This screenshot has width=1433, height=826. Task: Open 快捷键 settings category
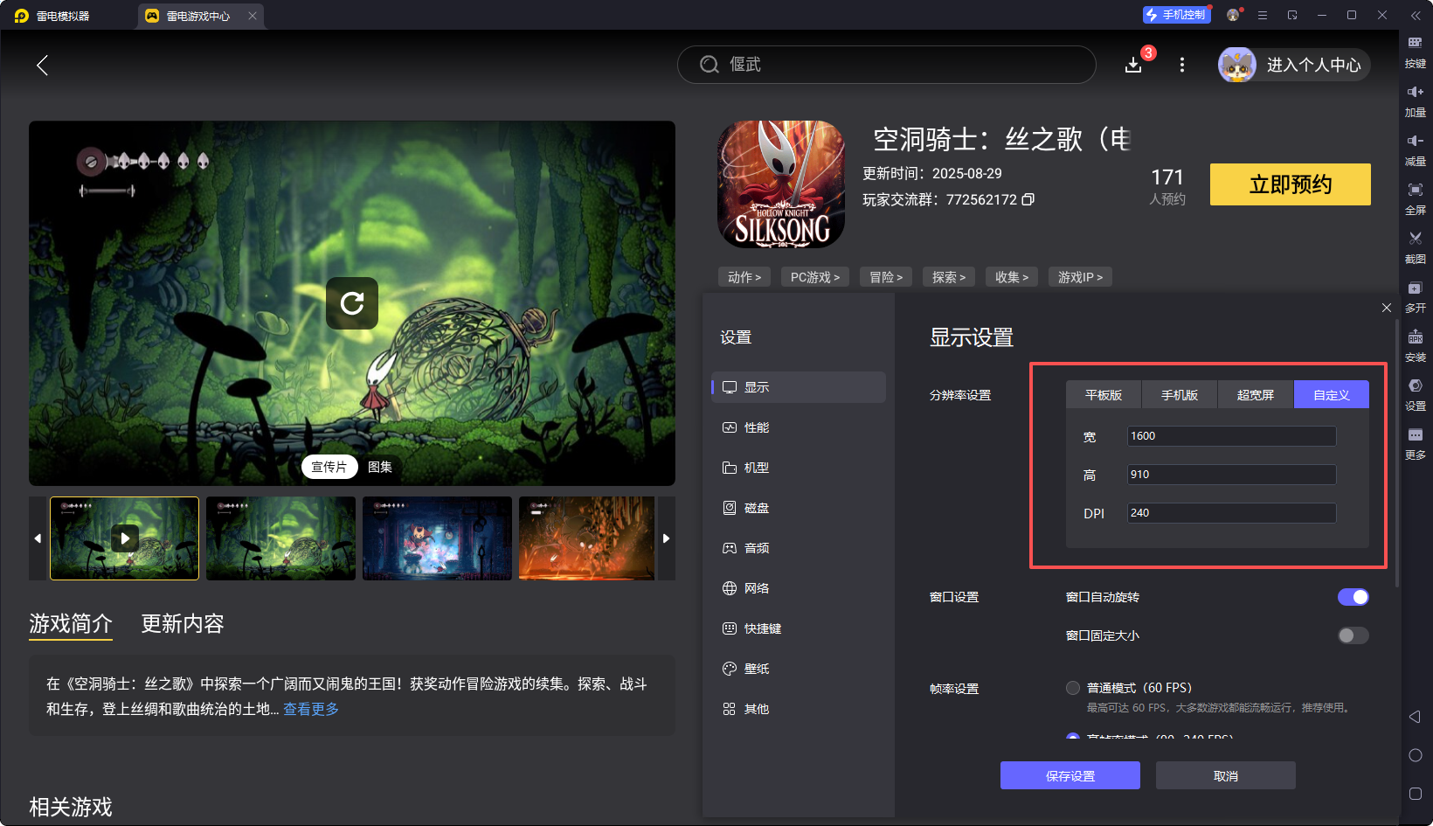point(799,628)
